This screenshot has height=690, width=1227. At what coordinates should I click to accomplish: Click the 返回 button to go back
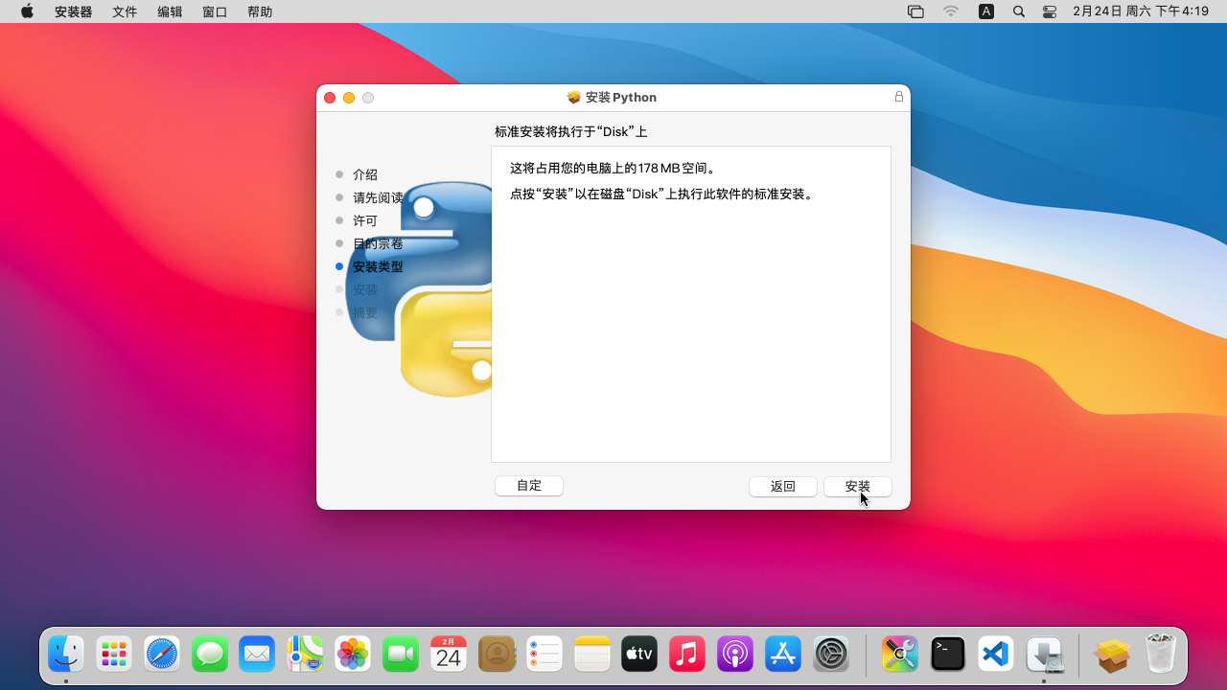pyautogui.click(x=783, y=486)
